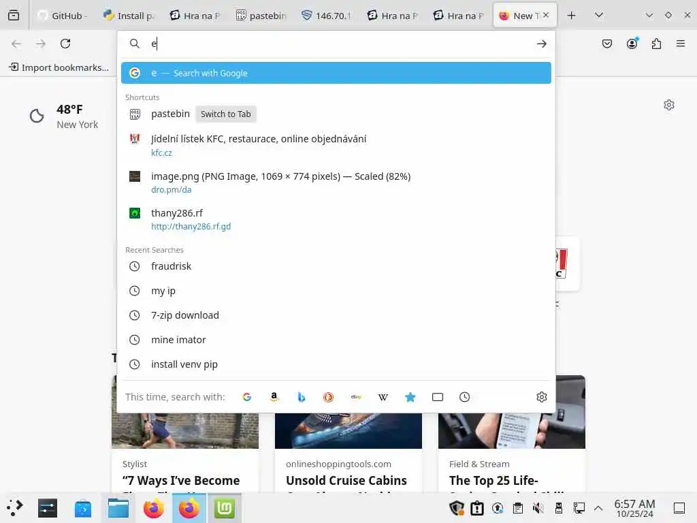Open Firefox View from the tab bar
The width and height of the screenshot is (697, 523).
tap(14, 16)
